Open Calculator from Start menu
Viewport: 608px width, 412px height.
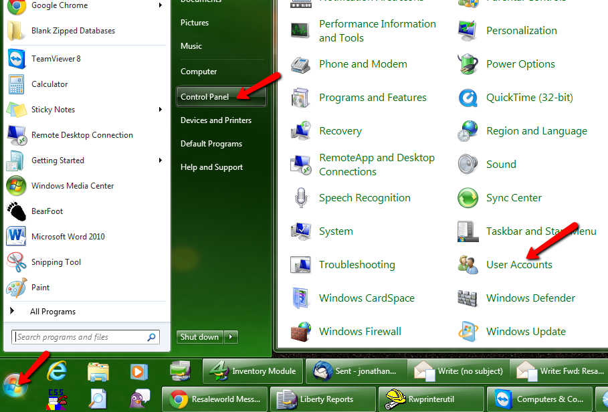click(x=87, y=84)
